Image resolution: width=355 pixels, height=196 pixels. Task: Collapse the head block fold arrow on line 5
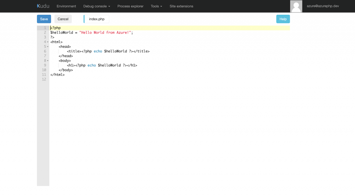coord(48,46)
